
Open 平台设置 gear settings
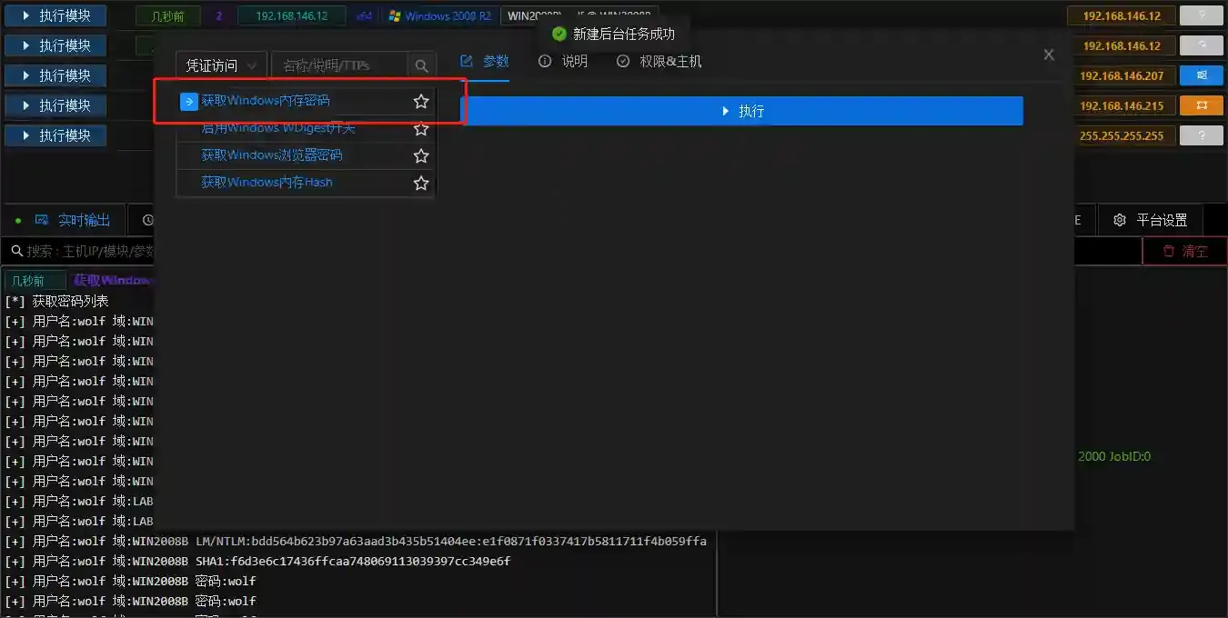pyautogui.click(x=1151, y=220)
